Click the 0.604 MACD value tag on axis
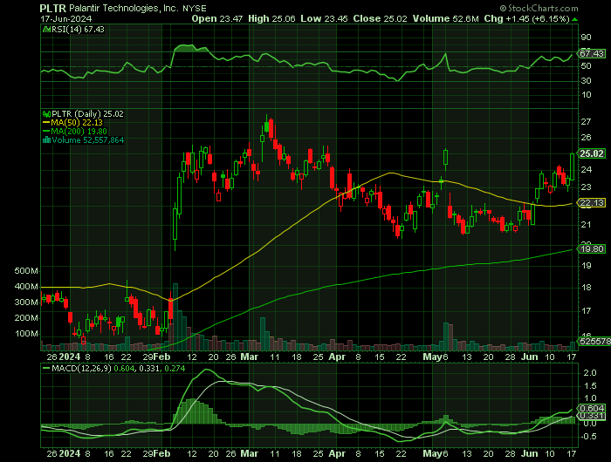The image size is (611, 462). tap(592, 408)
